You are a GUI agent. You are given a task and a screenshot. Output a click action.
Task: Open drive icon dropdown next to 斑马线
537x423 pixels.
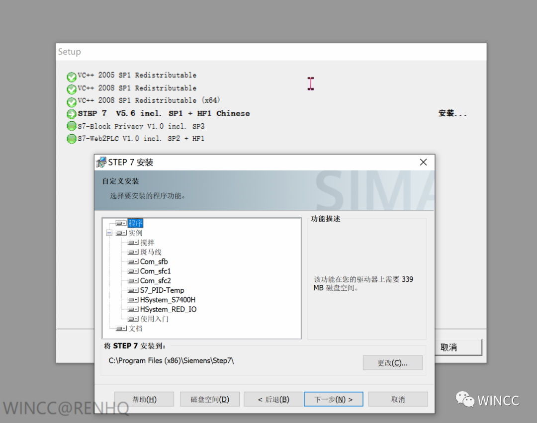point(133,252)
